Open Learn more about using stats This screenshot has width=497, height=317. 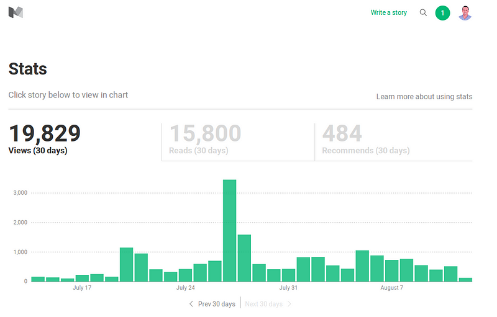pyautogui.click(x=424, y=97)
